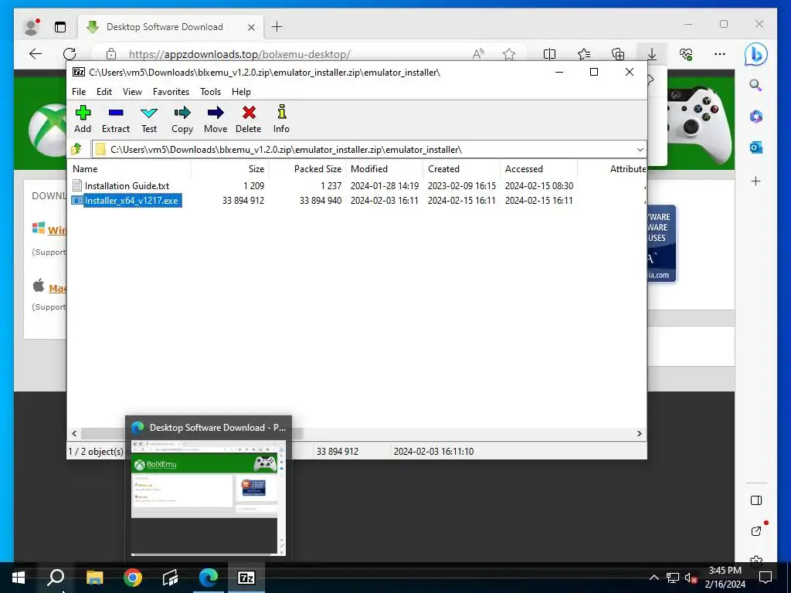Open the Edge Favorites list icon
Screen dimensions: 791x593
[584, 54]
